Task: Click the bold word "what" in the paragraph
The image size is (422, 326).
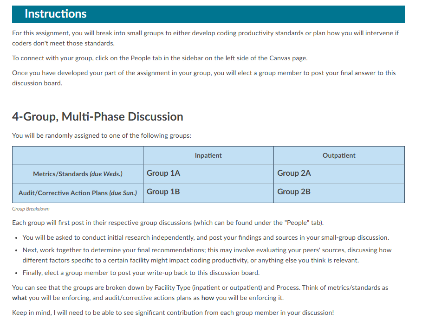Action: (19, 298)
